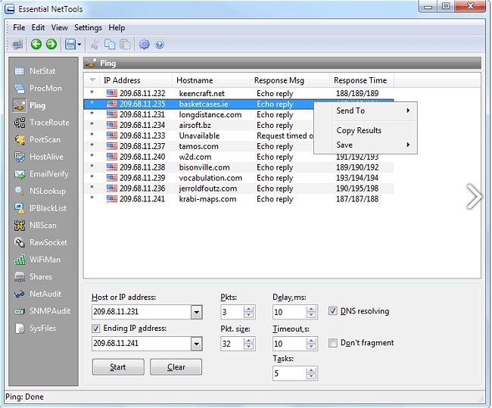
Task: Click the Host or IP address field
Action: coord(142,312)
